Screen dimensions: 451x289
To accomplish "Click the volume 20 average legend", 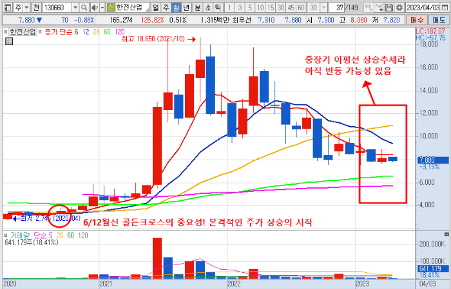I will pyautogui.click(x=59, y=236).
